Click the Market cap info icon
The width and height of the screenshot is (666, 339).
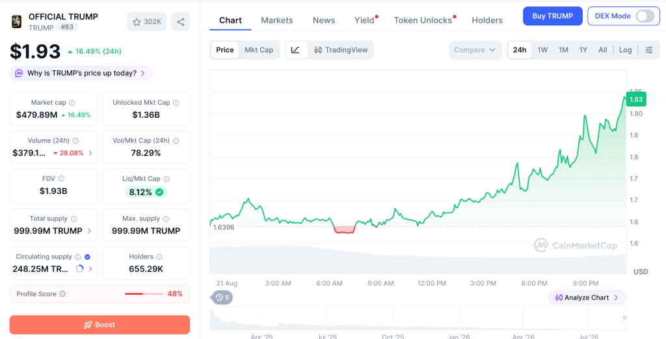(72, 103)
